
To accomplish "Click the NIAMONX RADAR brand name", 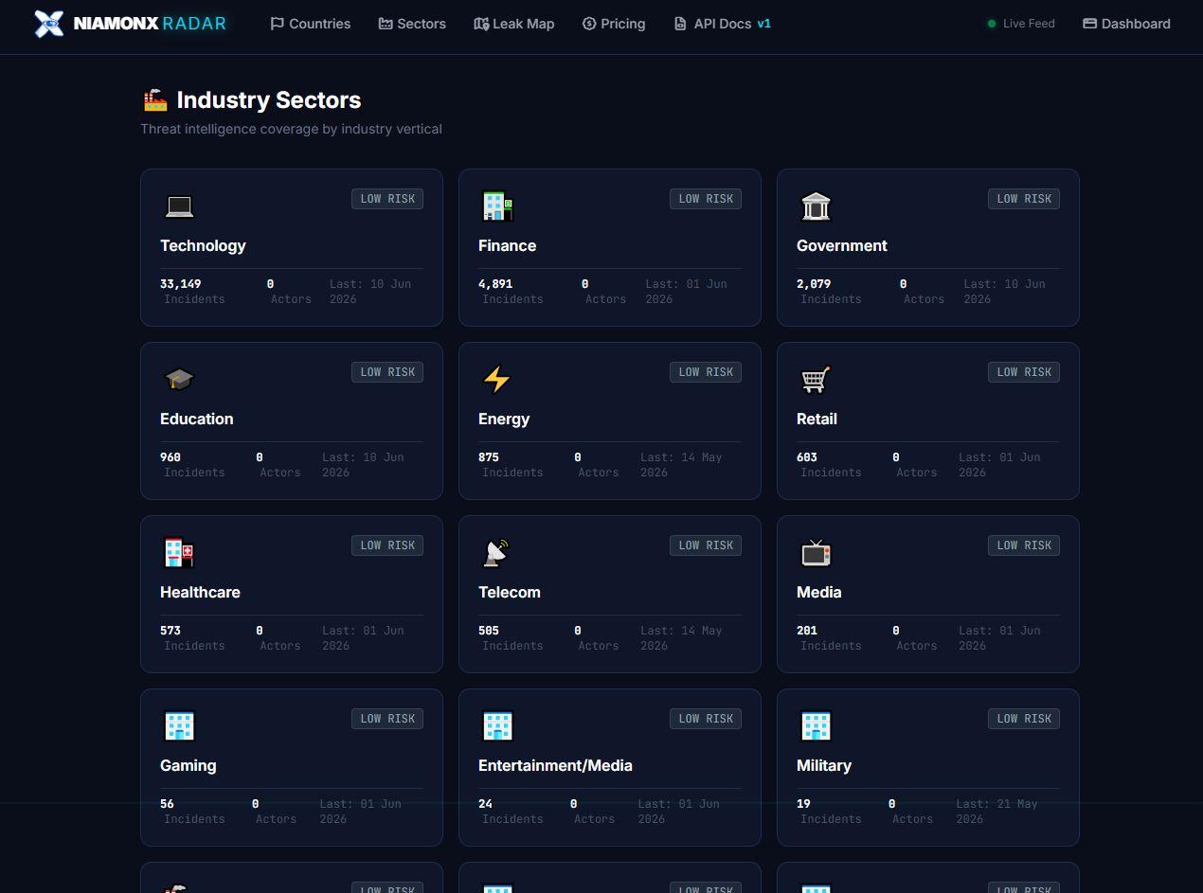I will coord(150,24).
